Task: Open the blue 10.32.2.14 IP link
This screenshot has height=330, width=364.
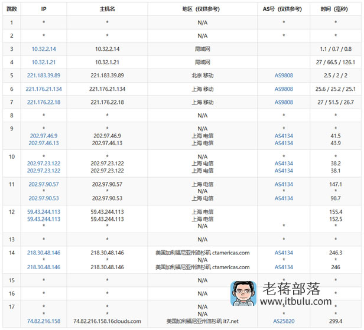Action: [44, 49]
